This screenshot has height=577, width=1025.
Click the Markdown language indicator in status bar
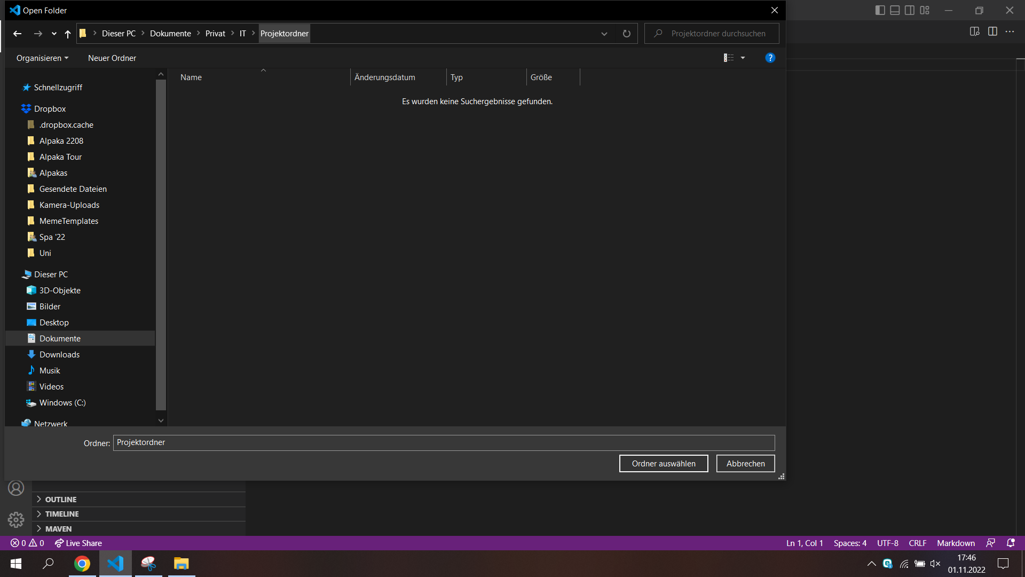(x=956, y=542)
